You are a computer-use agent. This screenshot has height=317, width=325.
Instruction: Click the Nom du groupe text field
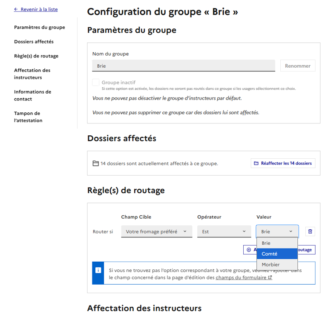pos(183,66)
